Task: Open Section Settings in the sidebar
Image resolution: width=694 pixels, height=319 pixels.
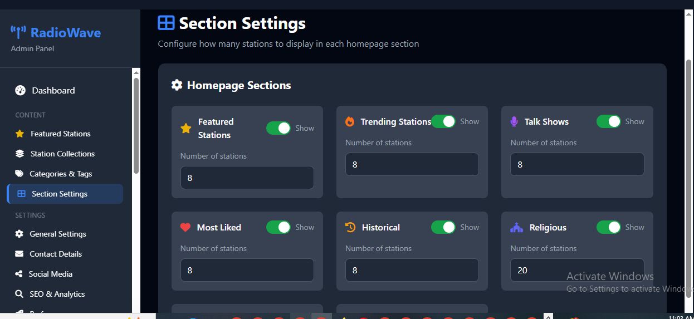Action: [60, 194]
